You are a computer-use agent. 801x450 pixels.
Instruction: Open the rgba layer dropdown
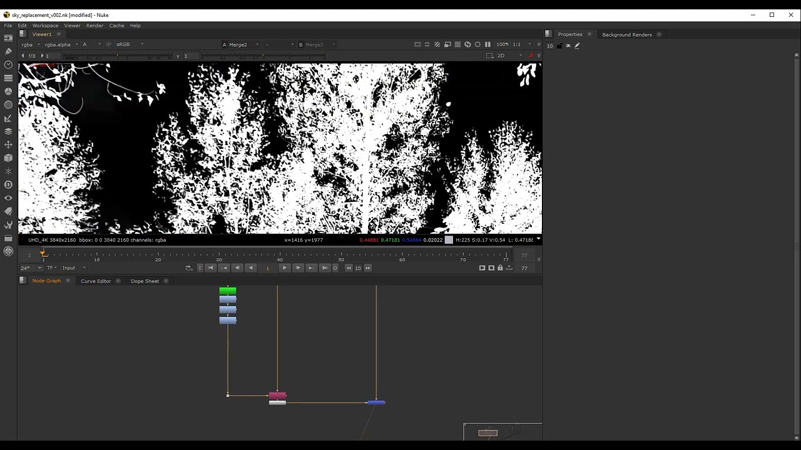coord(30,44)
